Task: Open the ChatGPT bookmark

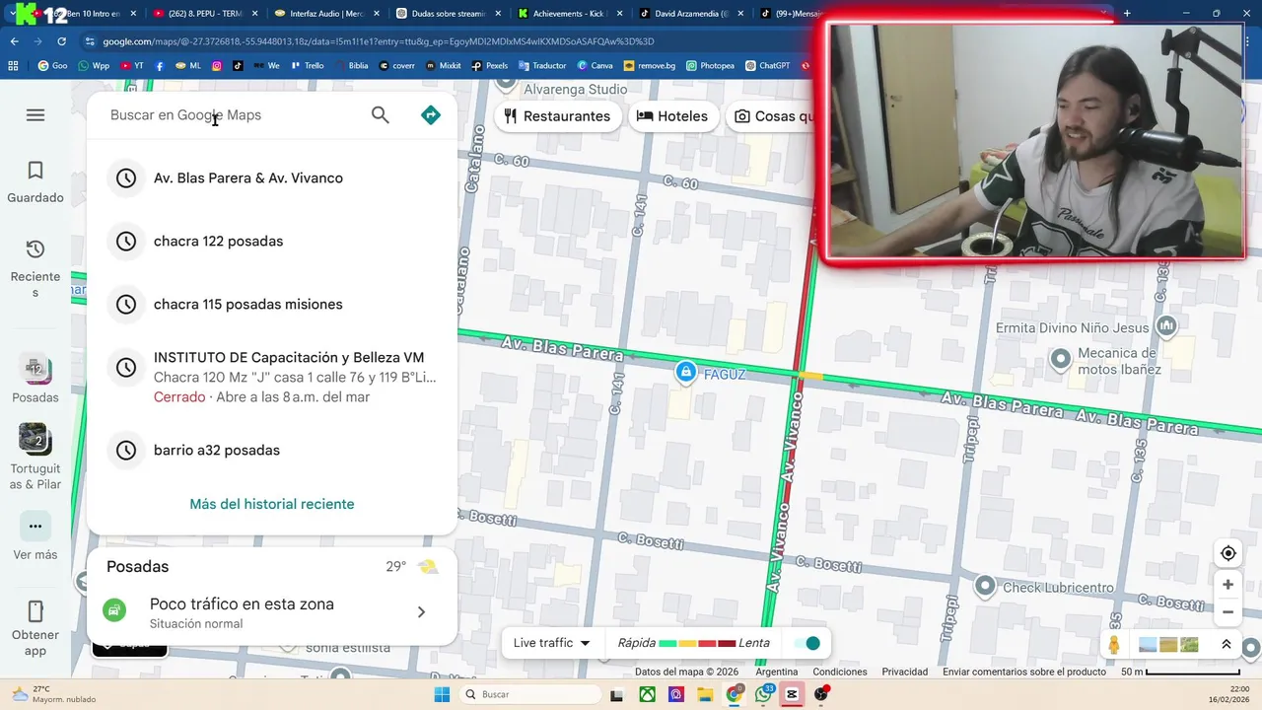Action: click(x=767, y=66)
